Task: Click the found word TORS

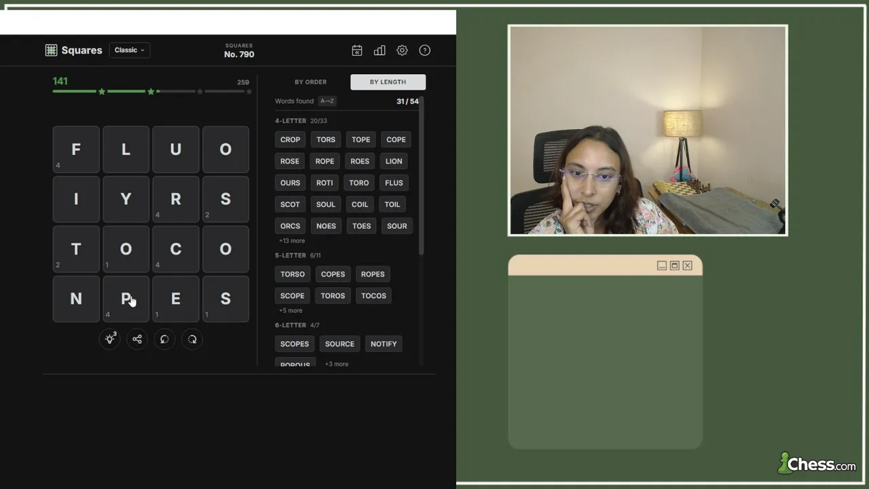Action: 326,140
